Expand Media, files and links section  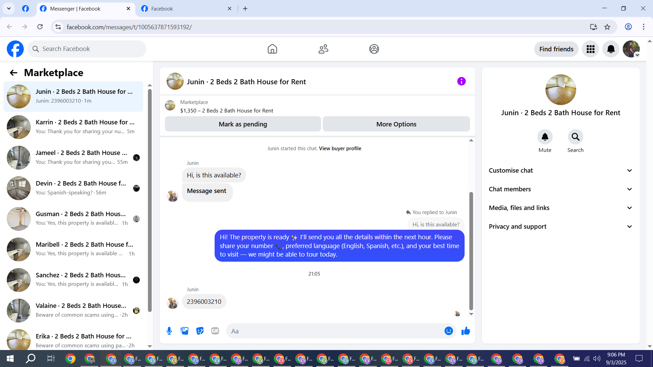[560, 208]
